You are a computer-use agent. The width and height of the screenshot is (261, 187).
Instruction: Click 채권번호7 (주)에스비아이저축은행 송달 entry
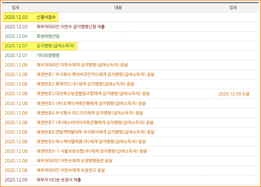point(95,123)
